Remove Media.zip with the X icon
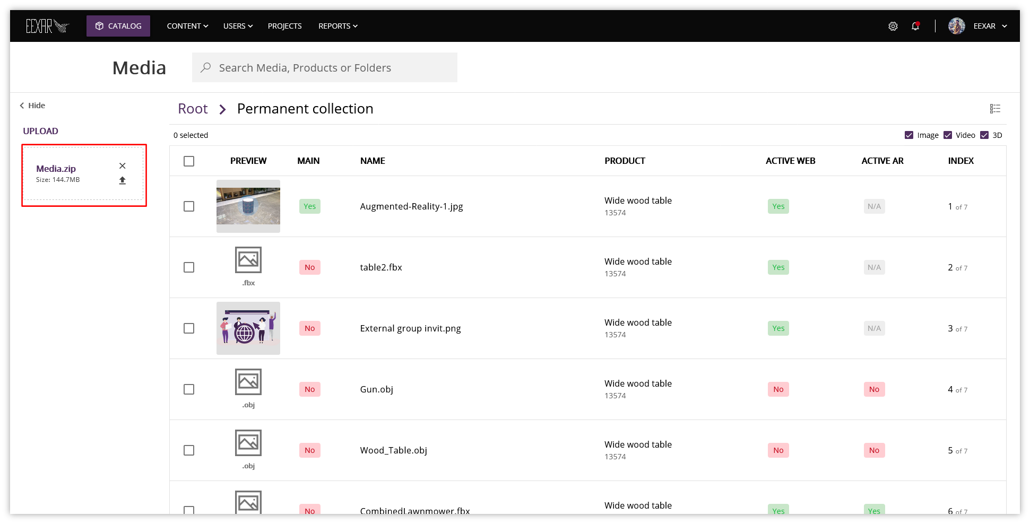Image resolution: width=1030 pixels, height=524 pixels. click(123, 166)
